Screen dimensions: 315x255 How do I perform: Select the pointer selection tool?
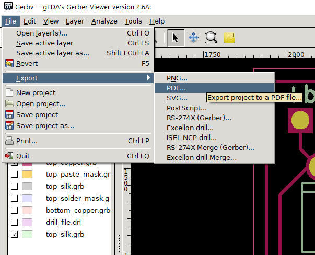(176, 38)
